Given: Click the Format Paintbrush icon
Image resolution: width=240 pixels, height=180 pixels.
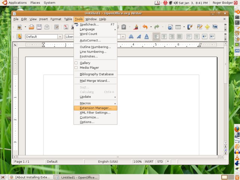Looking at the screenshot, I should coord(136,27).
